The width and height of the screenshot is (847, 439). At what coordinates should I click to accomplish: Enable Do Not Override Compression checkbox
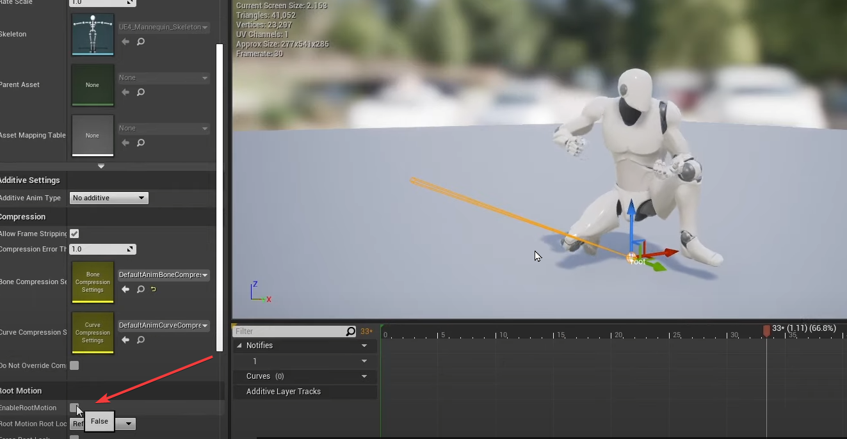(74, 365)
